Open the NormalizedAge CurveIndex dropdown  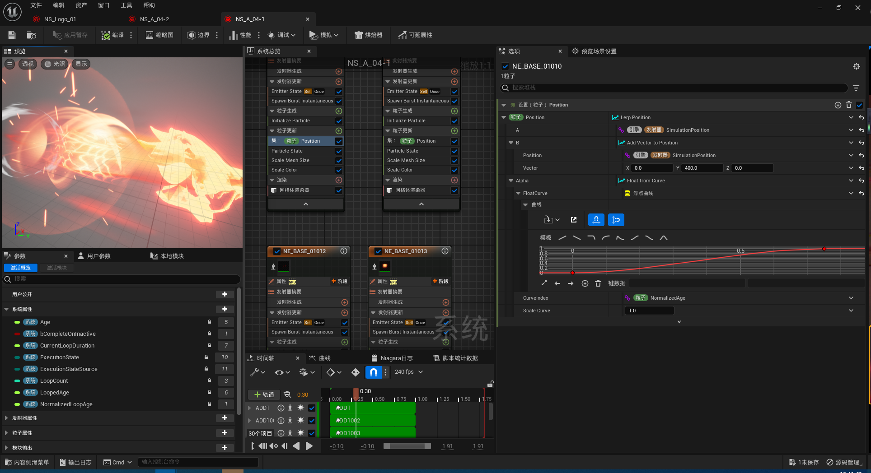click(x=851, y=298)
